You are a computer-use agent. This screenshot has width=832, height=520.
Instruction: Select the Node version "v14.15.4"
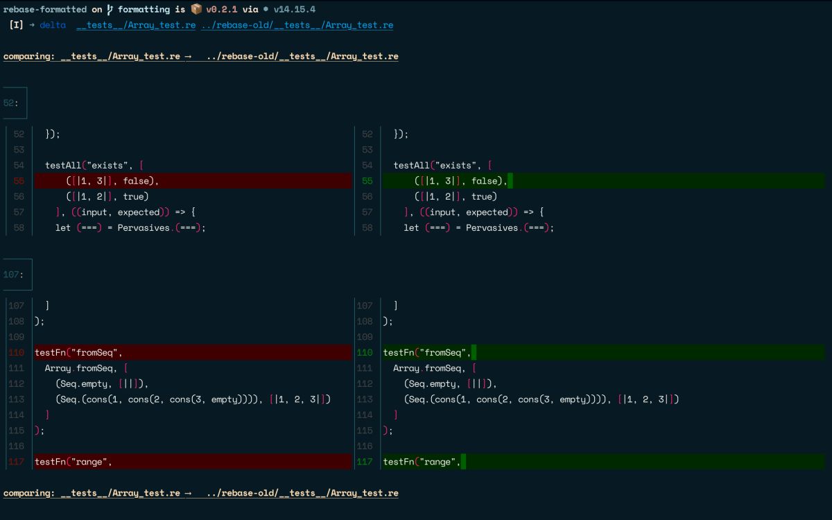point(295,10)
